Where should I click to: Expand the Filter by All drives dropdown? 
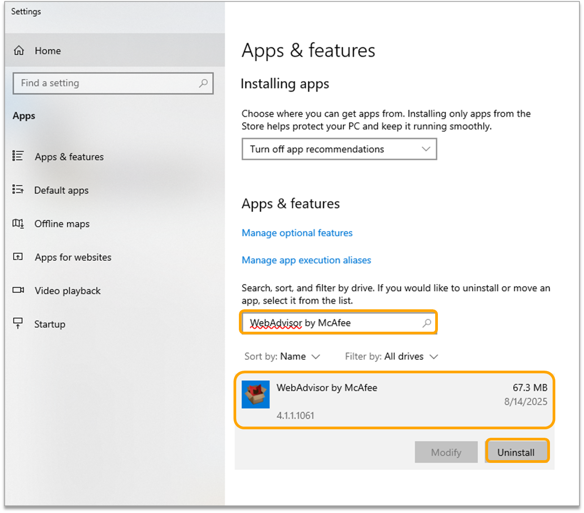click(x=391, y=356)
